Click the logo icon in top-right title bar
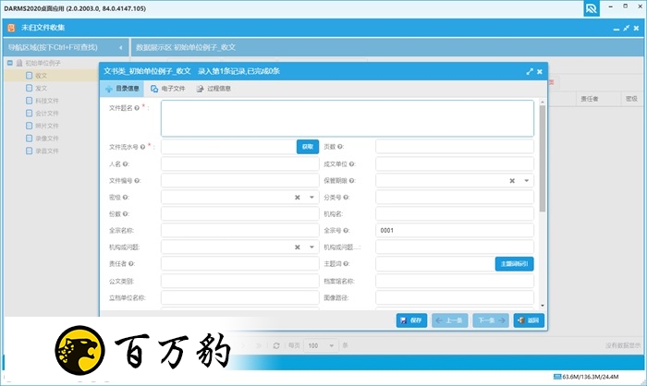 pos(592,8)
